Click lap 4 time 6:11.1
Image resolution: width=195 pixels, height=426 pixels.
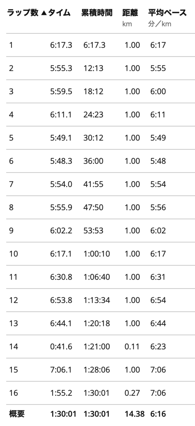[x=61, y=115]
